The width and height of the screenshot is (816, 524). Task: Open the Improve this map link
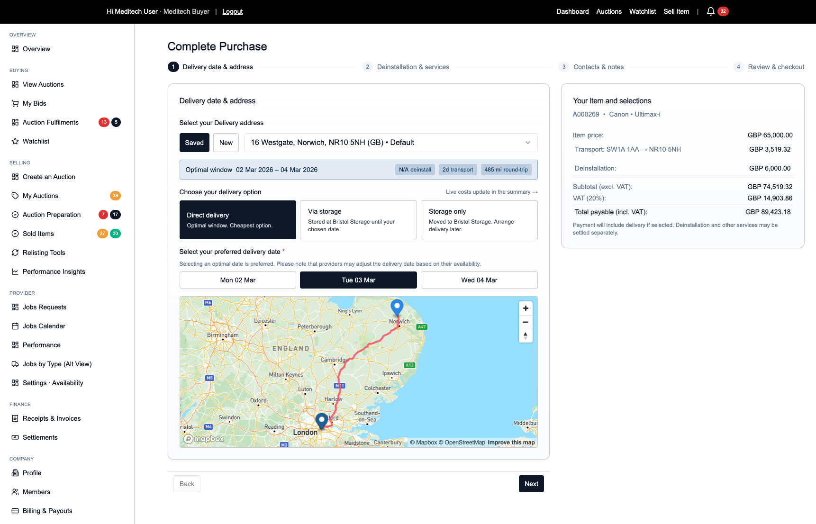click(511, 443)
